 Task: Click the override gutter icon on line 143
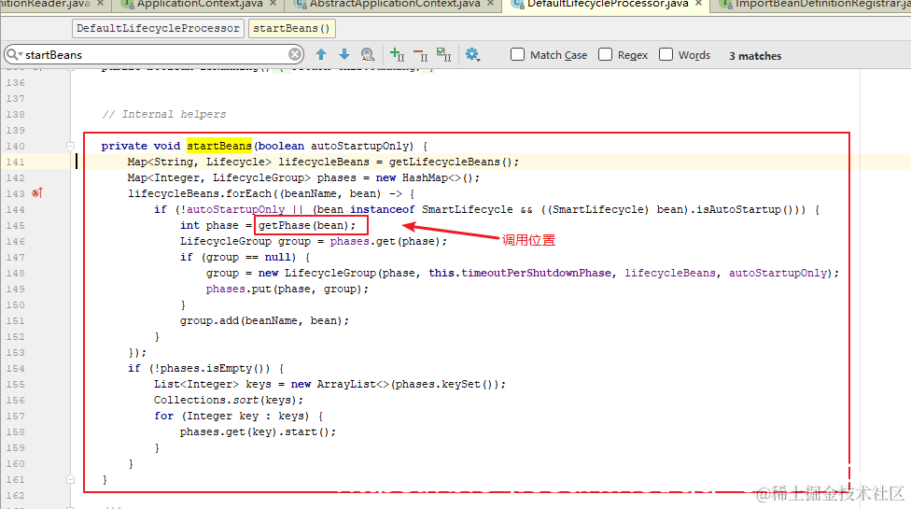37,193
